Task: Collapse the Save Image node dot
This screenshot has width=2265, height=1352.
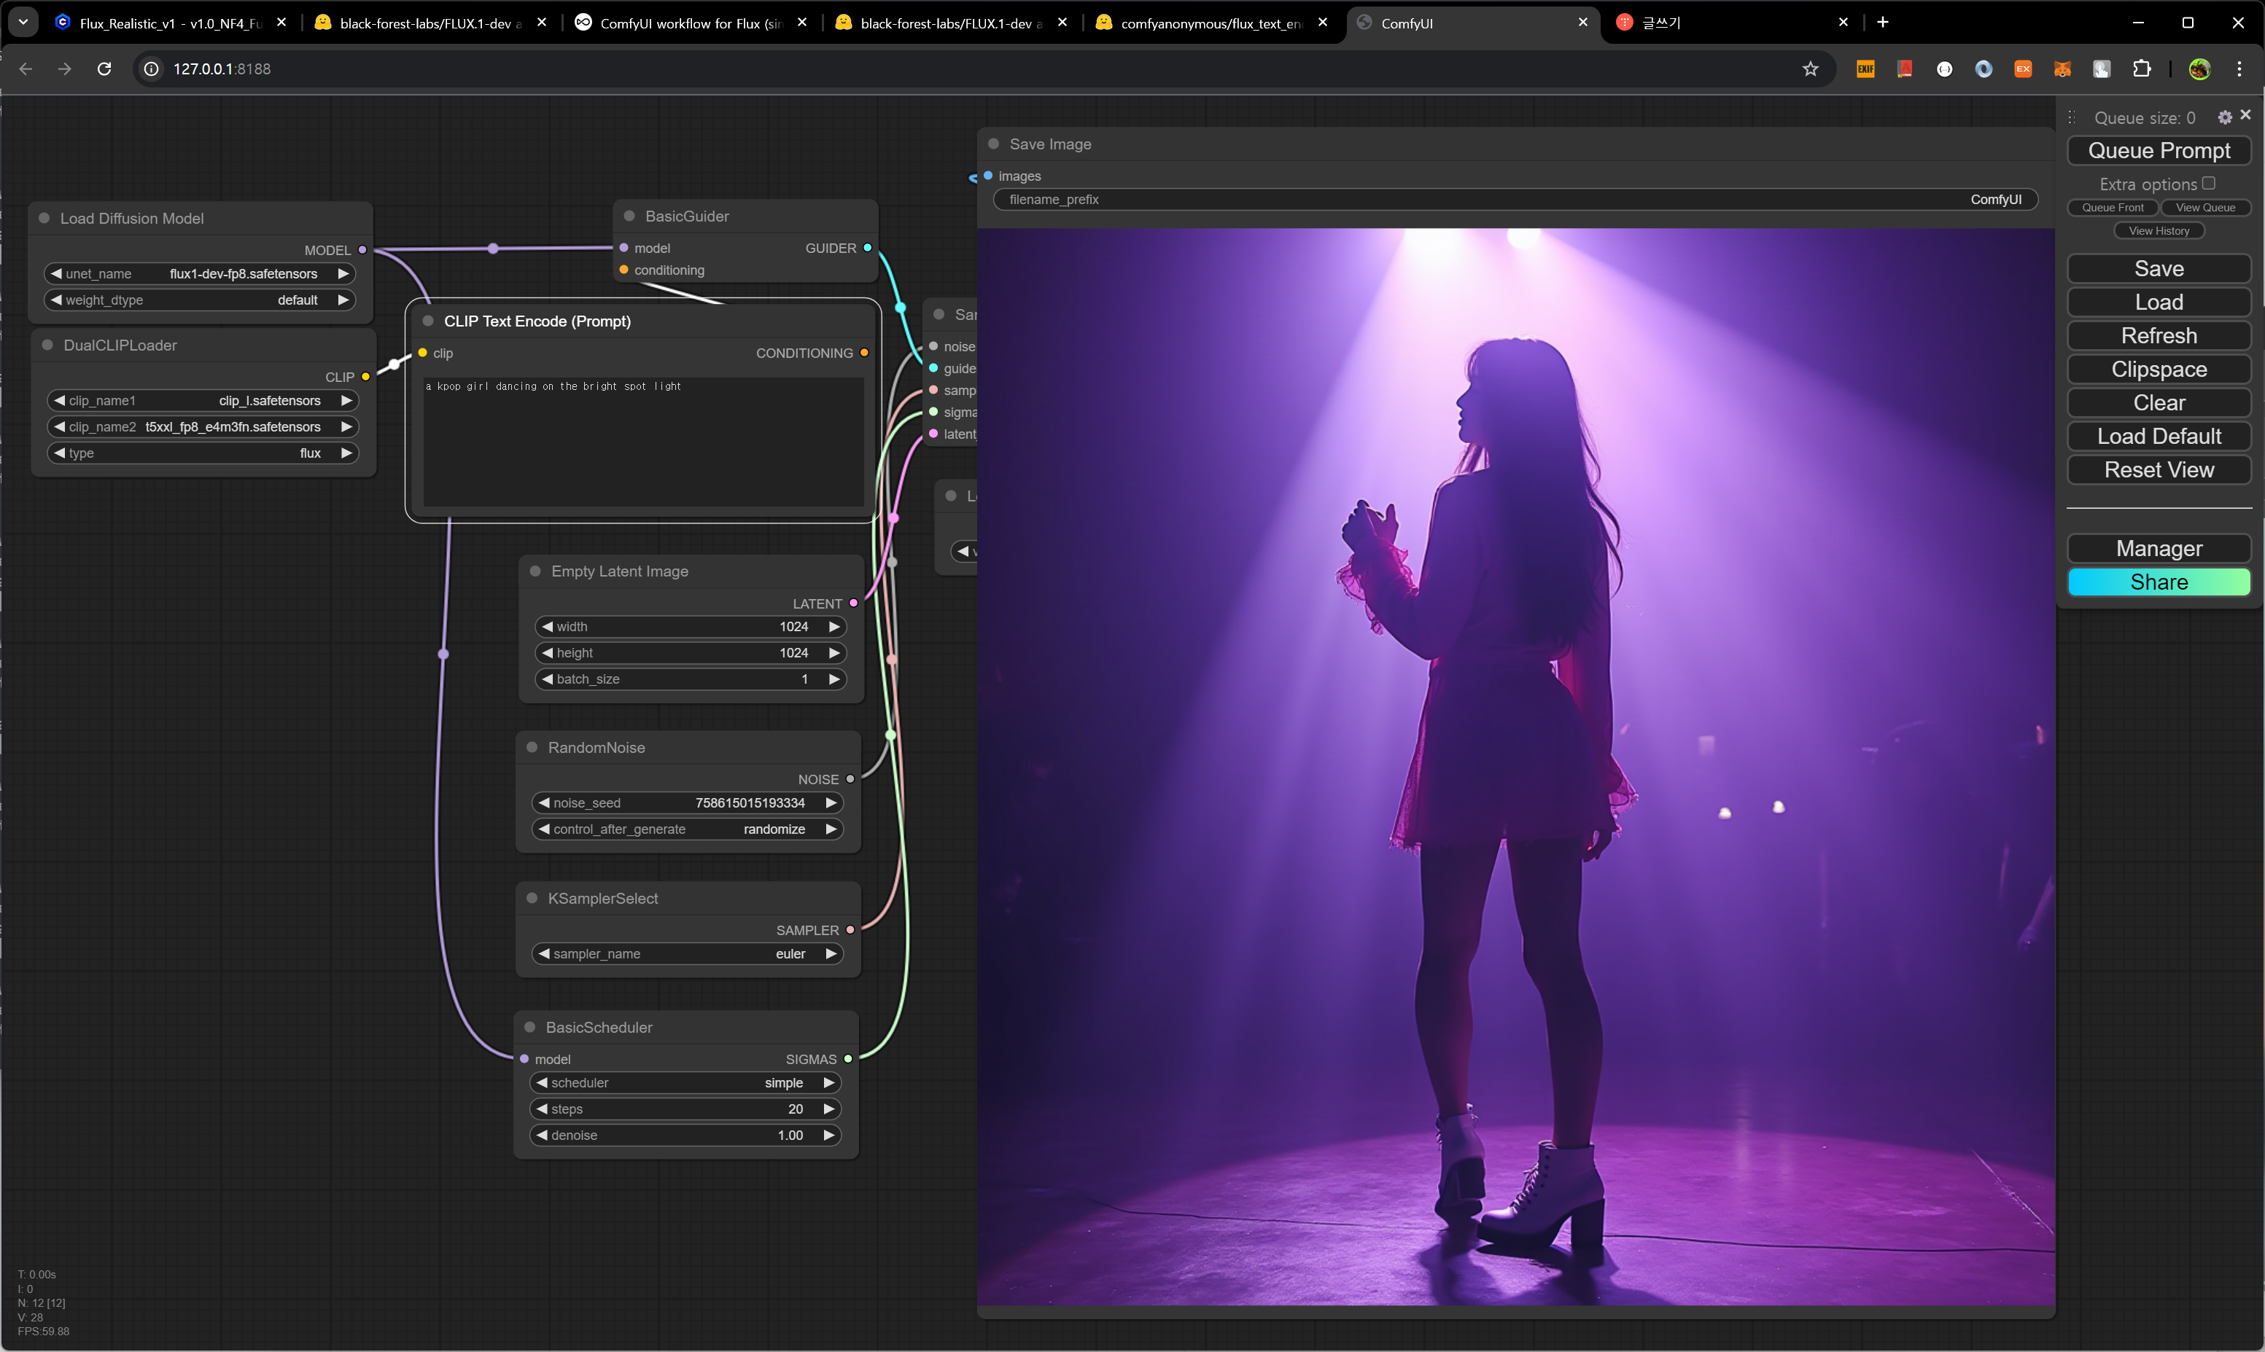Action: point(993,144)
